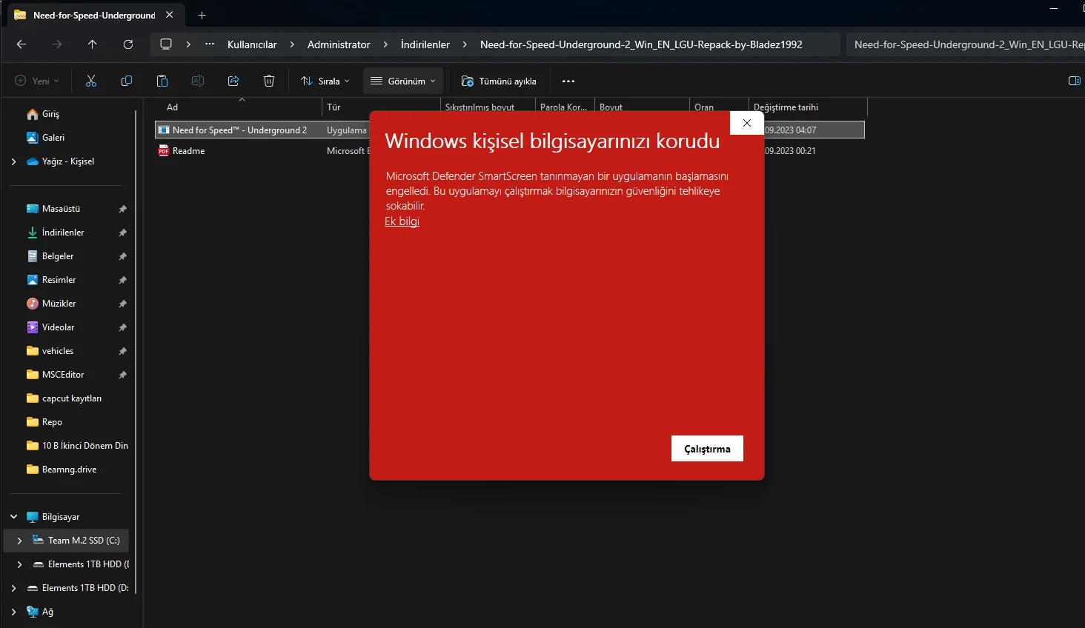Select Giriş in the navigation pane

pyautogui.click(x=50, y=114)
